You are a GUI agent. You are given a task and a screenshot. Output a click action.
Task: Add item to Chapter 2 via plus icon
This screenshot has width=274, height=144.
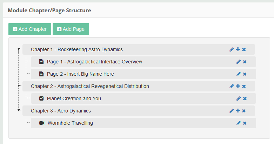click(x=238, y=86)
